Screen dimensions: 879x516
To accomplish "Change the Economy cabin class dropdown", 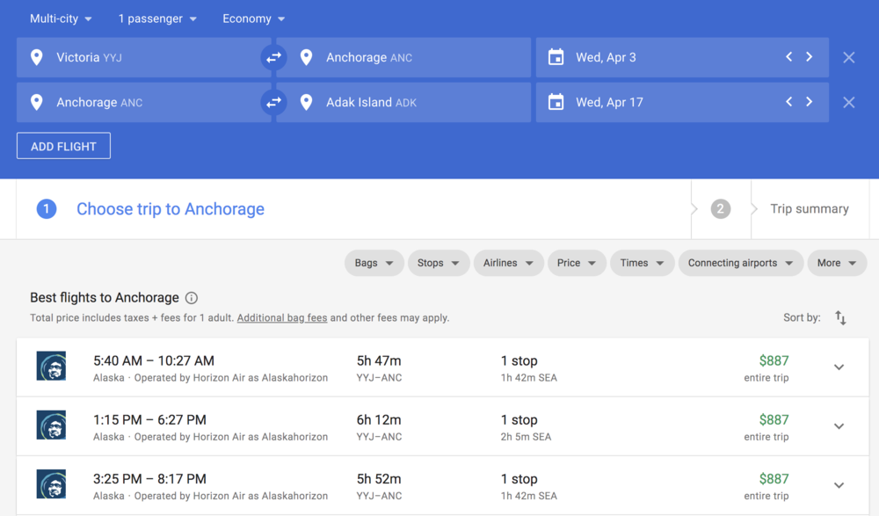I will point(253,18).
